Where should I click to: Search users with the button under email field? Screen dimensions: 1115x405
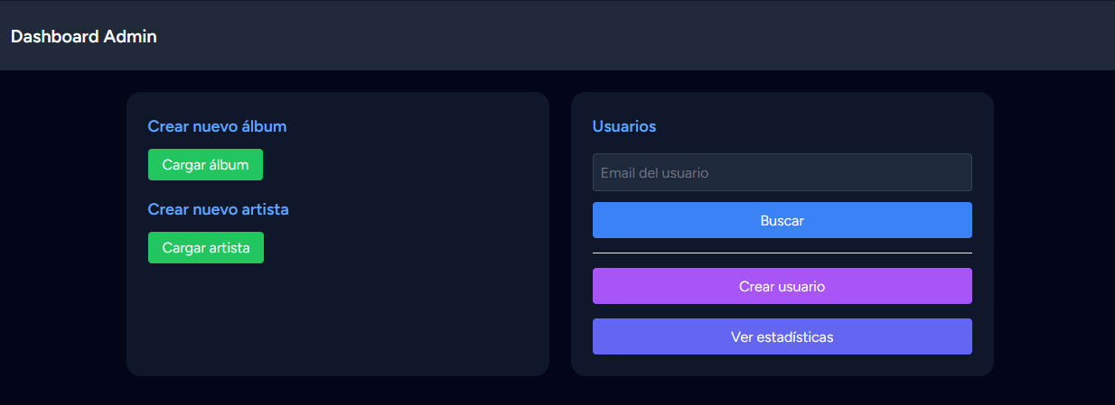782,220
